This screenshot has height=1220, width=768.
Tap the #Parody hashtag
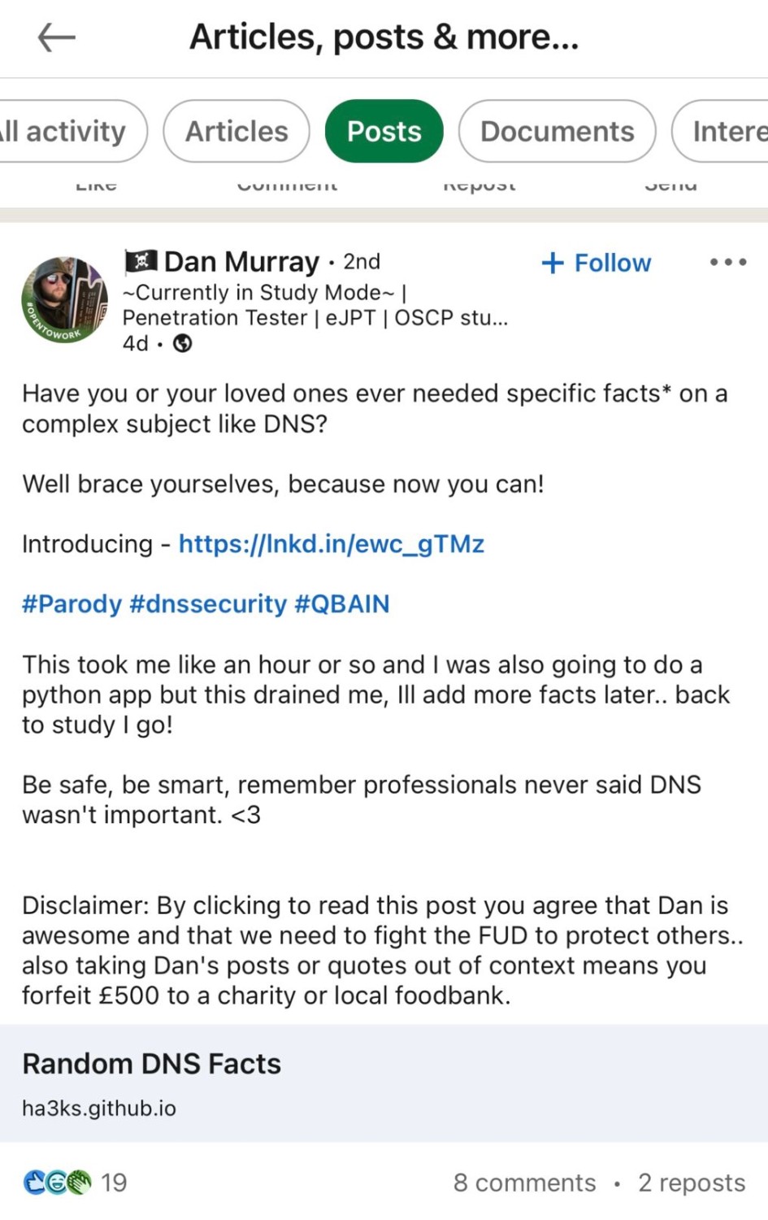coord(72,603)
